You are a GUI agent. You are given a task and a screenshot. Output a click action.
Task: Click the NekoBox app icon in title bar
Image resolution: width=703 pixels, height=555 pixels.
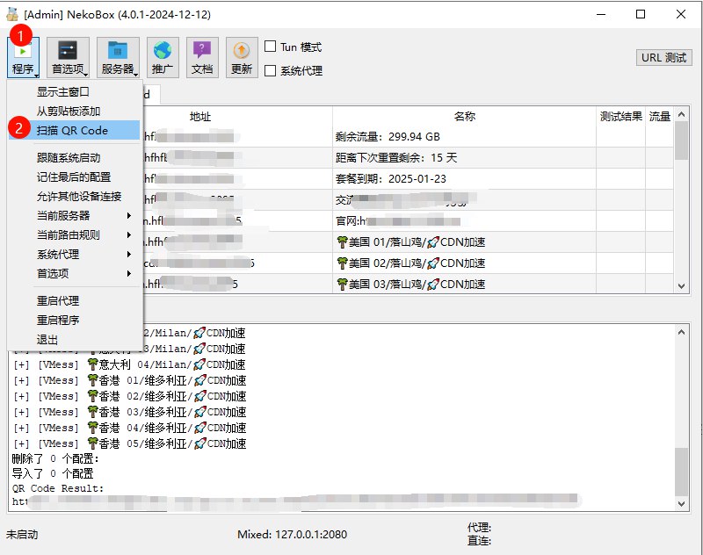pyautogui.click(x=12, y=14)
